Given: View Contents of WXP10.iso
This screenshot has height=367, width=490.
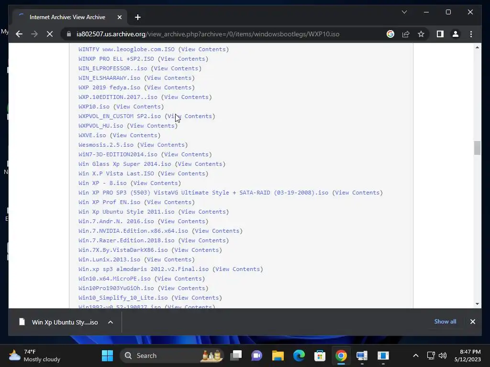Looking at the screenshot, I should pos(138,107).
